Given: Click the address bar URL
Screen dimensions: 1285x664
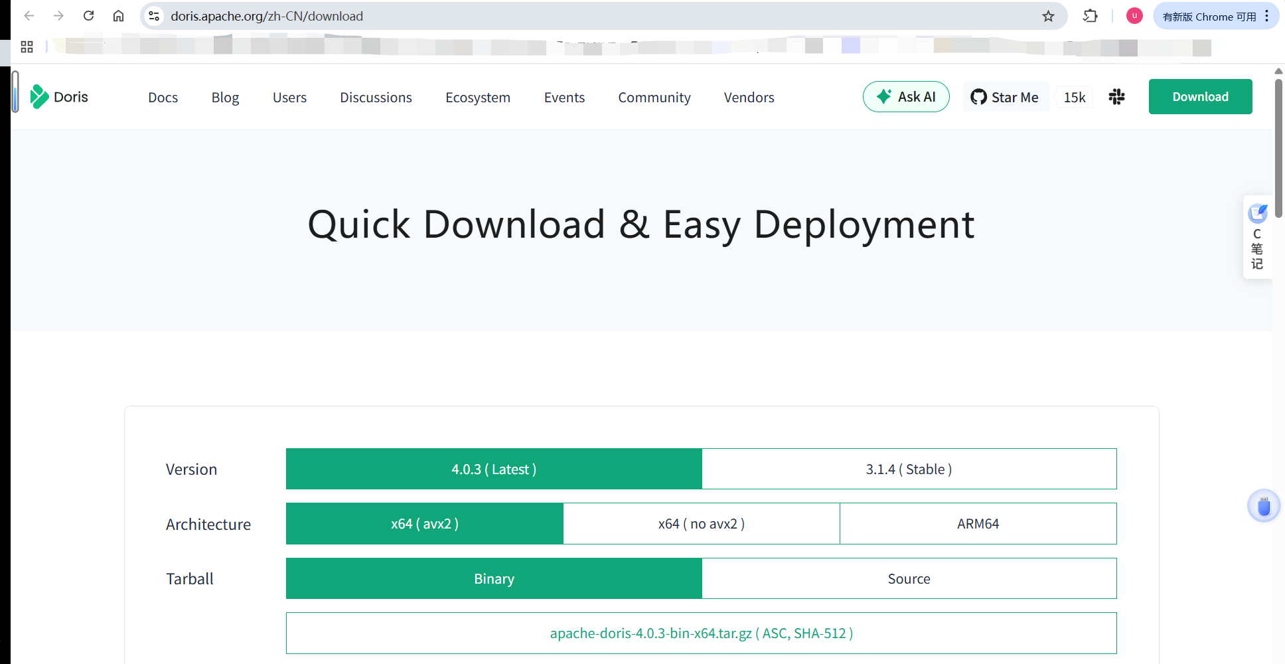Looking at the screenshot, I should (267, 16).
